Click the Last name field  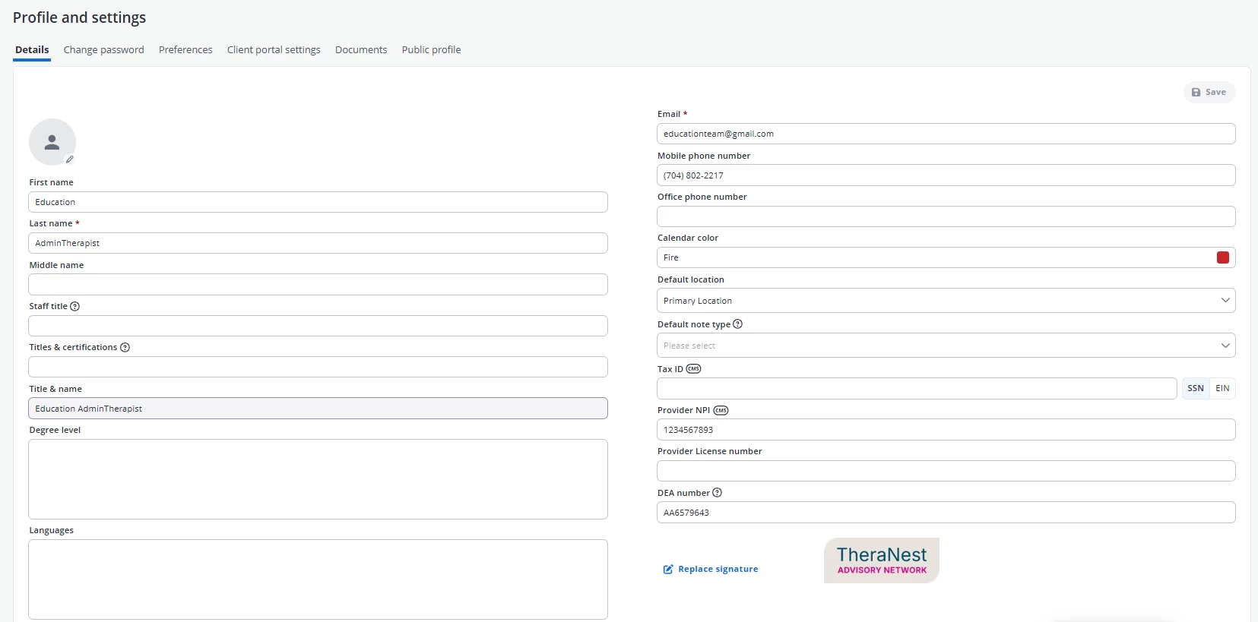(x=318, y=243)
